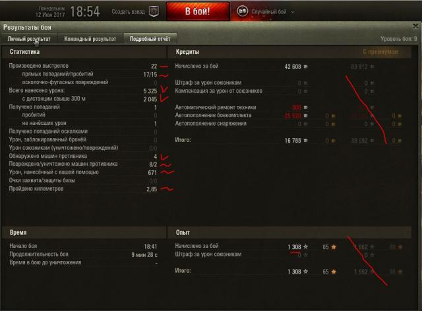Screen dimensions: 422x311
Task: Click Создать взвод link
Action: [x=128, y=12]
